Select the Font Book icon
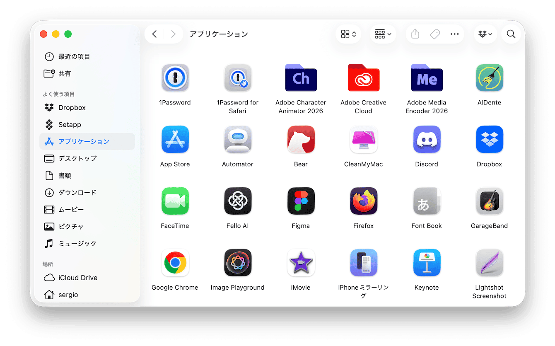The height and width of the screenshot is (346, 555). 427,201
